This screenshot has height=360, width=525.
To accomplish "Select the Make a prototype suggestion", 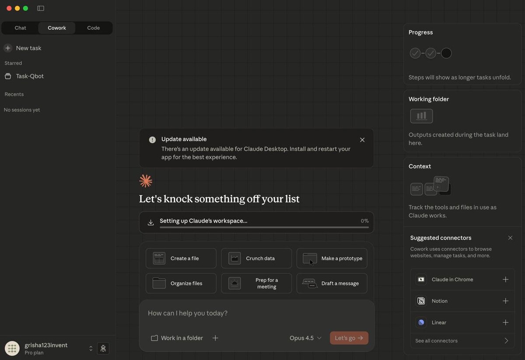I will tap(332, 258).
